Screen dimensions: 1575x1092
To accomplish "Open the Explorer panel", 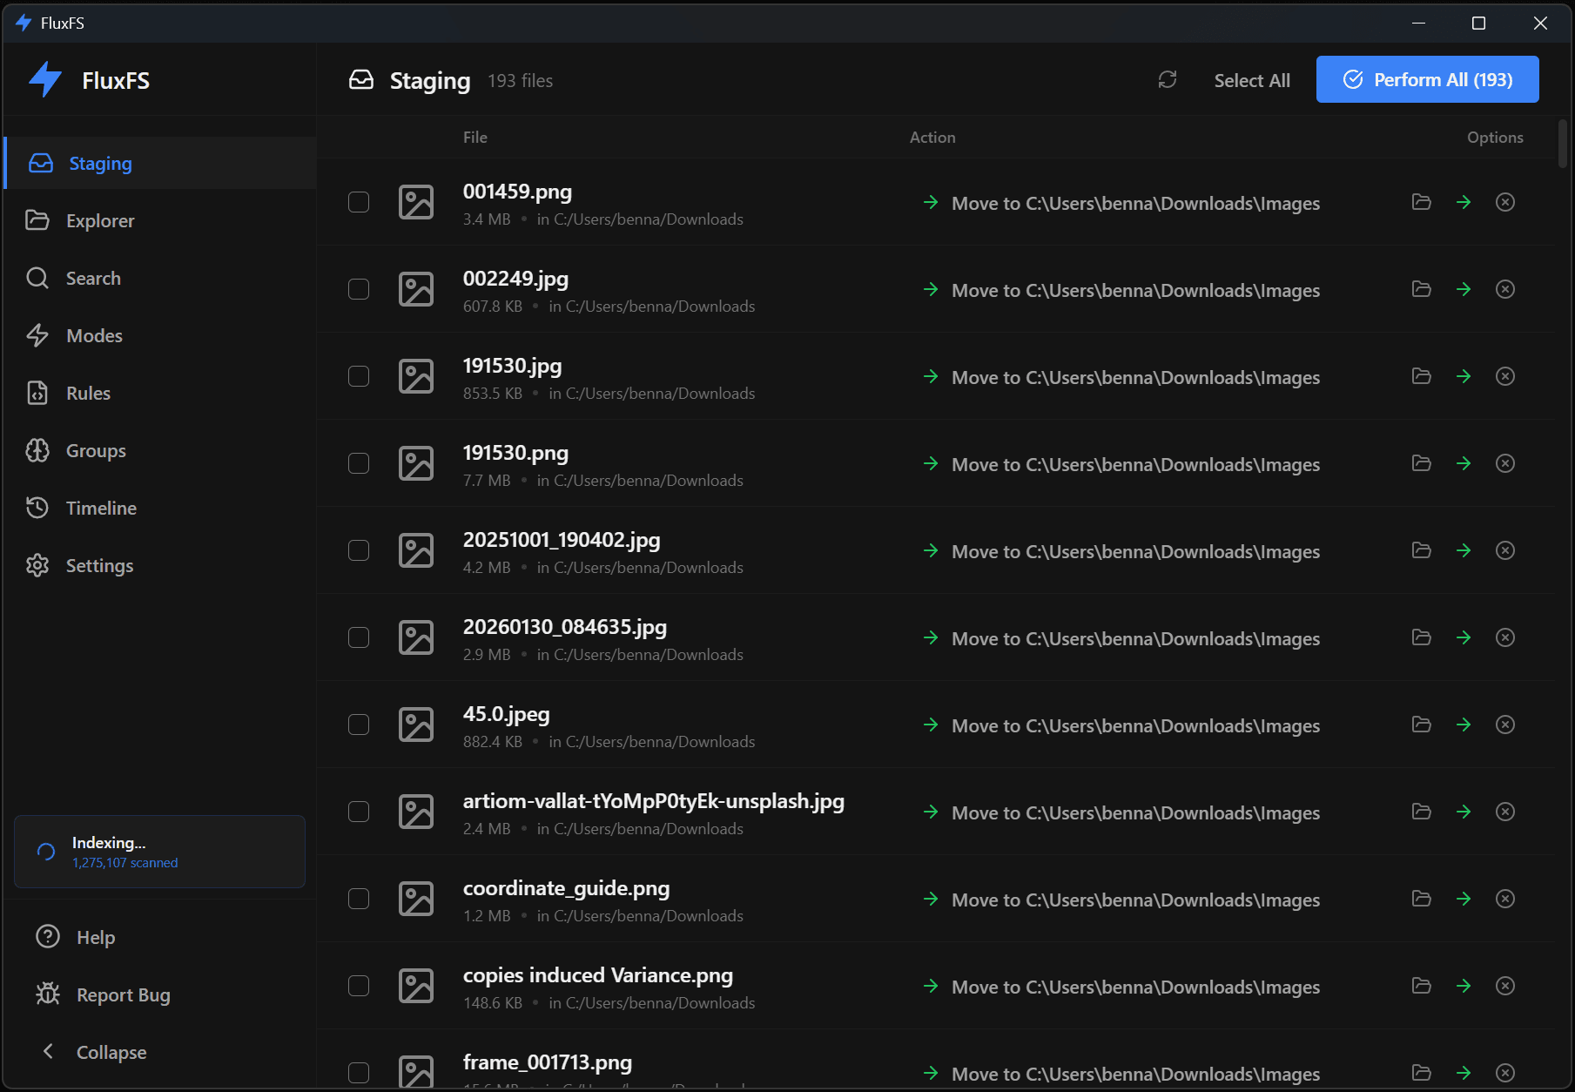I will pyautogui.click(x=100, y=220).
